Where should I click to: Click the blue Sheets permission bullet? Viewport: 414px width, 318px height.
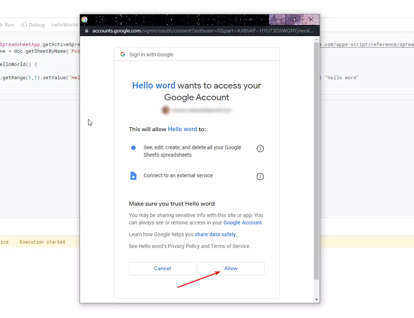click(133, 148)
